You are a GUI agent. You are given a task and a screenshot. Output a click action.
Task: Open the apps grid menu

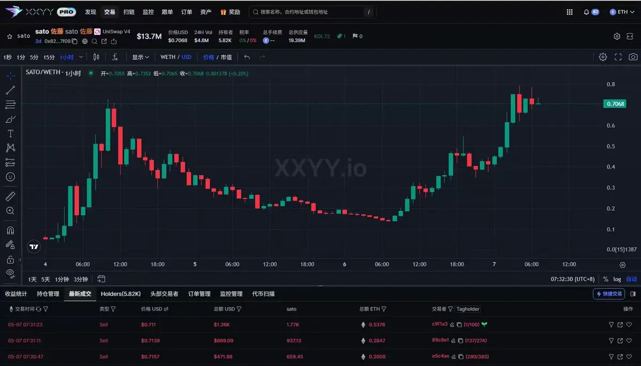[569, 12]
